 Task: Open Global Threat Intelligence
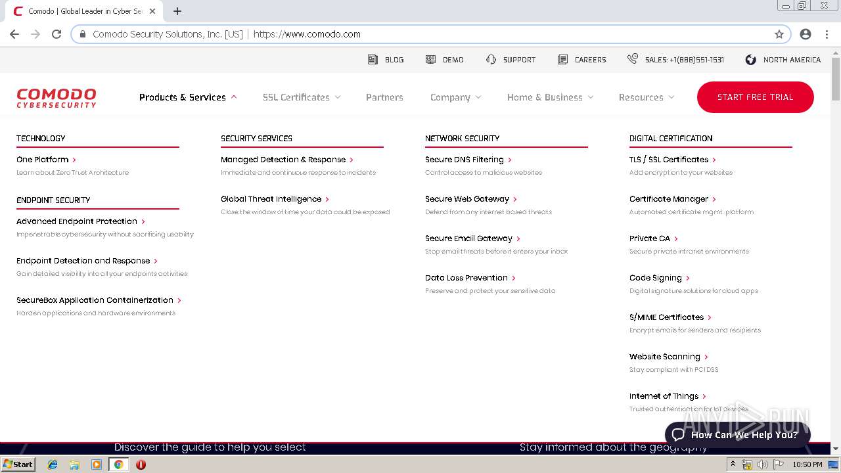(275, 199)
